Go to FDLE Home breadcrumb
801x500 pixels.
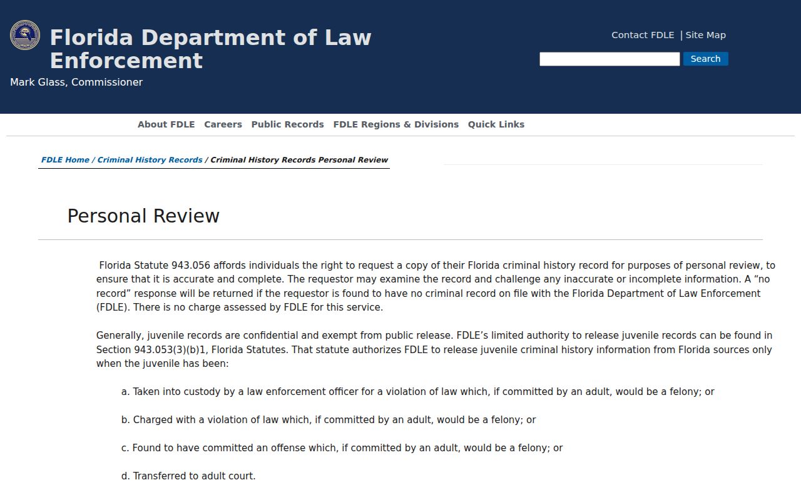(x=65, y=160)
